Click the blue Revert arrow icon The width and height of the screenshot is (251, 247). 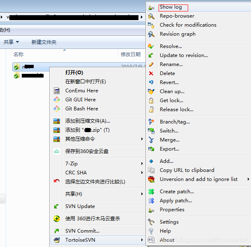pyautogui.click(x=151, y=82)
